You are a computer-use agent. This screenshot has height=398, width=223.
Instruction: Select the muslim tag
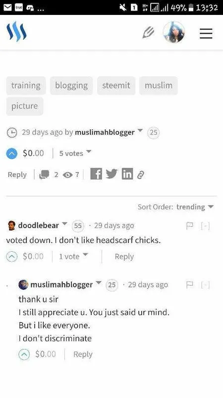click(x=159, y=86)
